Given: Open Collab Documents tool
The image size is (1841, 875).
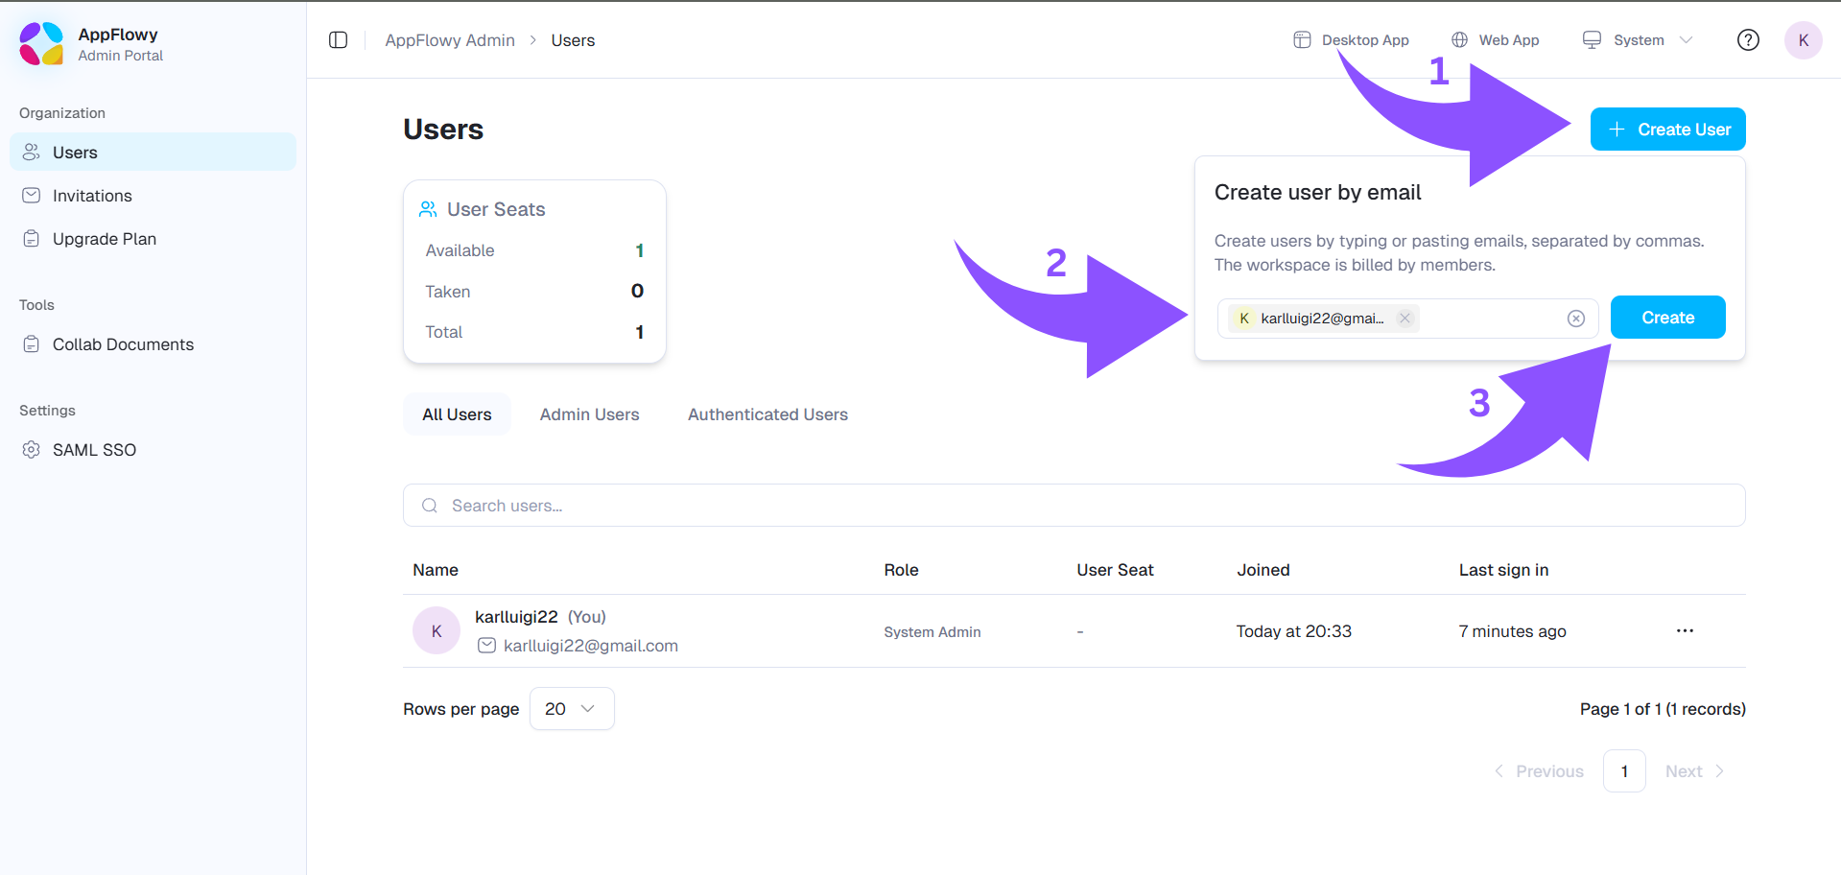Looking at the screenshot, I should pos(123,344).
